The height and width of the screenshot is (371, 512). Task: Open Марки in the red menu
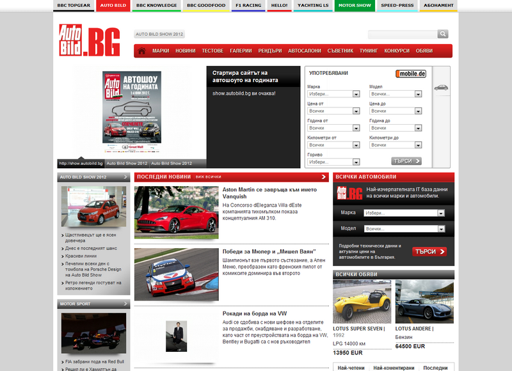pyautogui.click(x=161, y=51)
